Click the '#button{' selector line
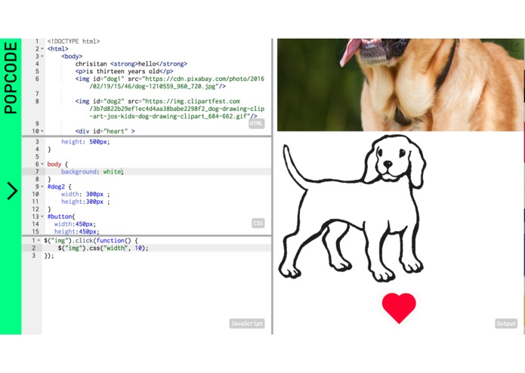The height and width of the screenshot is (373, 525). [x=61, y=217]
